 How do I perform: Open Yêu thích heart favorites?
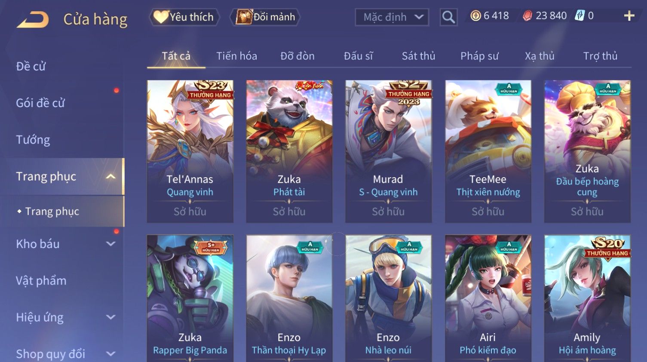point(184,17)
